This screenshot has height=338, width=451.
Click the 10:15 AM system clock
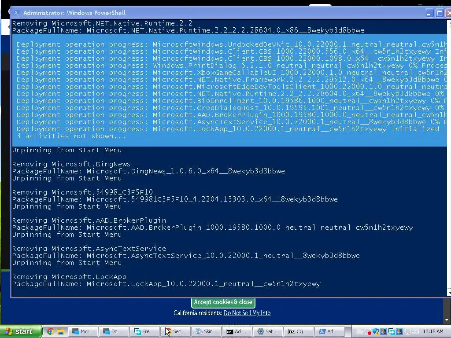[x=433, y=332]
